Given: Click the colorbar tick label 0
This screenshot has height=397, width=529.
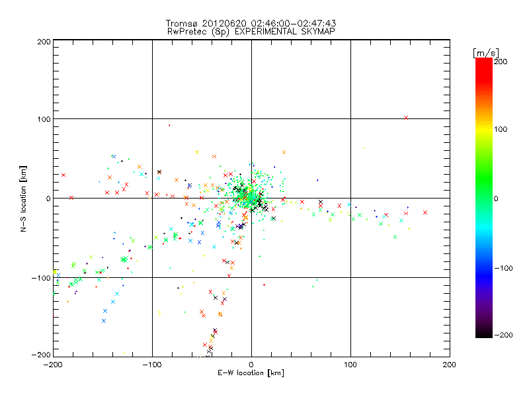Looking at the screenshot, I should click(499, 198).
